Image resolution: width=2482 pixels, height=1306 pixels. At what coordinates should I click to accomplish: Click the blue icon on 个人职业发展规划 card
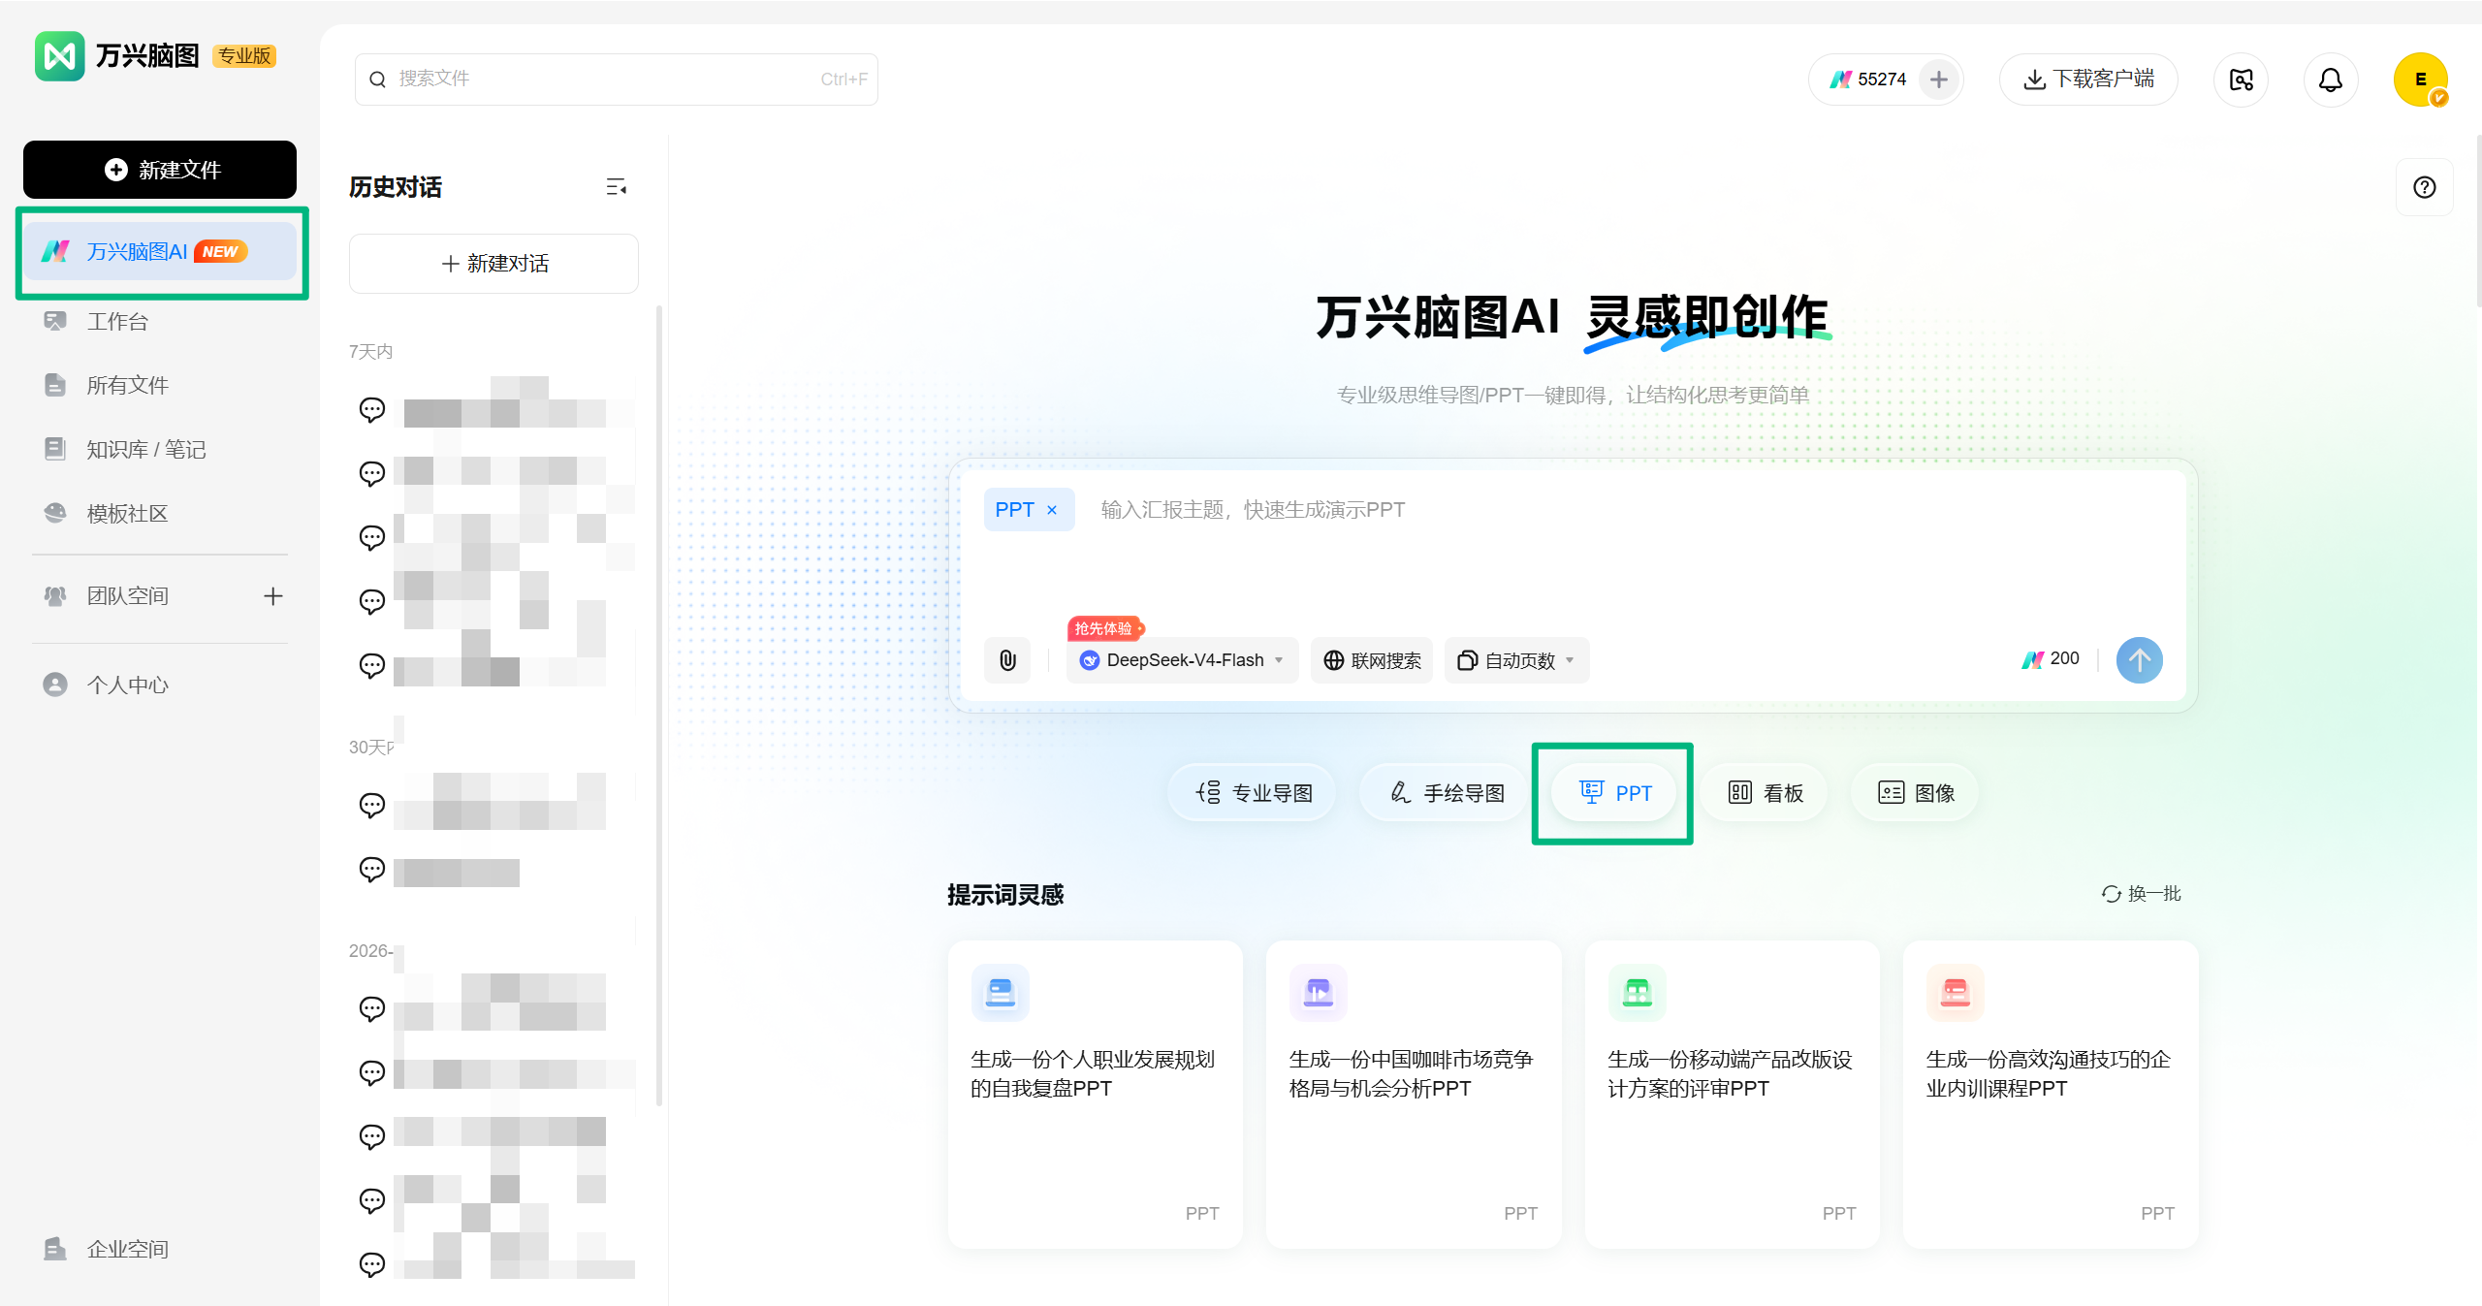point(1000,992)
